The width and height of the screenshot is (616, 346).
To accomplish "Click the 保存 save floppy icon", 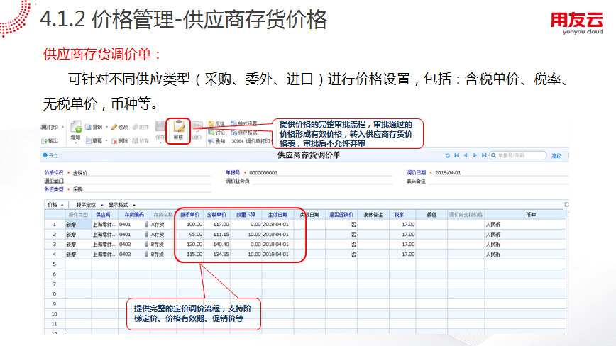I will click(160, 126).
